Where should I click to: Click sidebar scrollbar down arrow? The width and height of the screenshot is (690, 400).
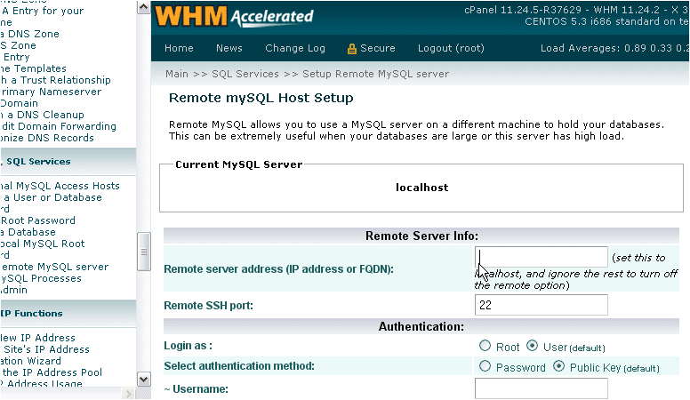click(144, 380)
